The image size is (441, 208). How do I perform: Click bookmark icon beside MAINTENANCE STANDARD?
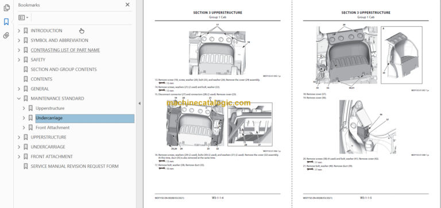26,99
